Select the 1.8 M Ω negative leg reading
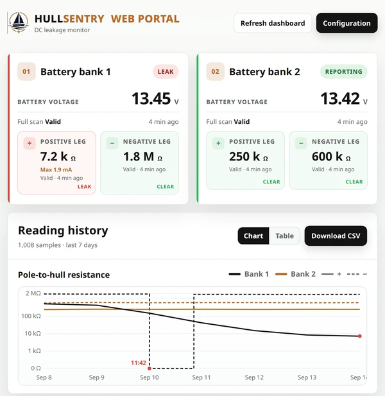This screenshot has width=385, height=396. [142, 157]
